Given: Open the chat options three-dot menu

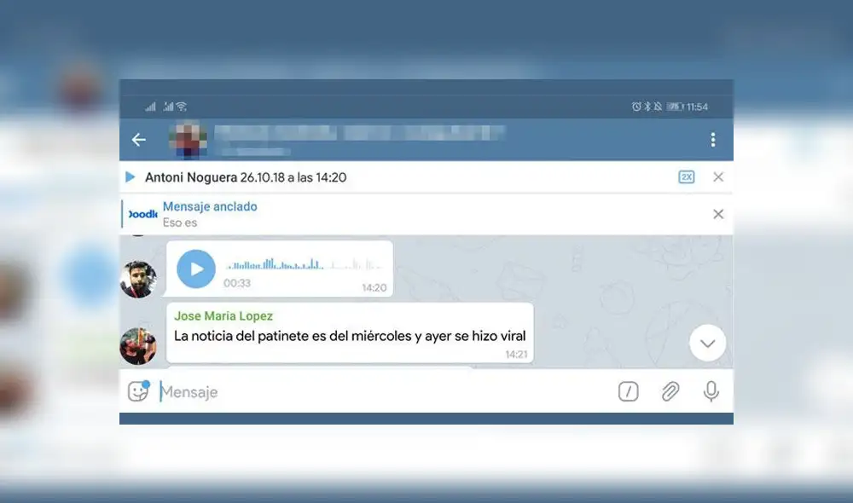Looking at the screenshot, I should (713, 140).
